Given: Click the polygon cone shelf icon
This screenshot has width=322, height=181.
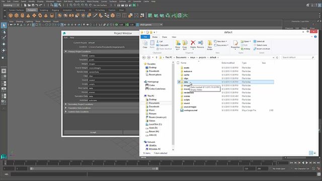Looking at the screenshot, I should pos(28,16).
